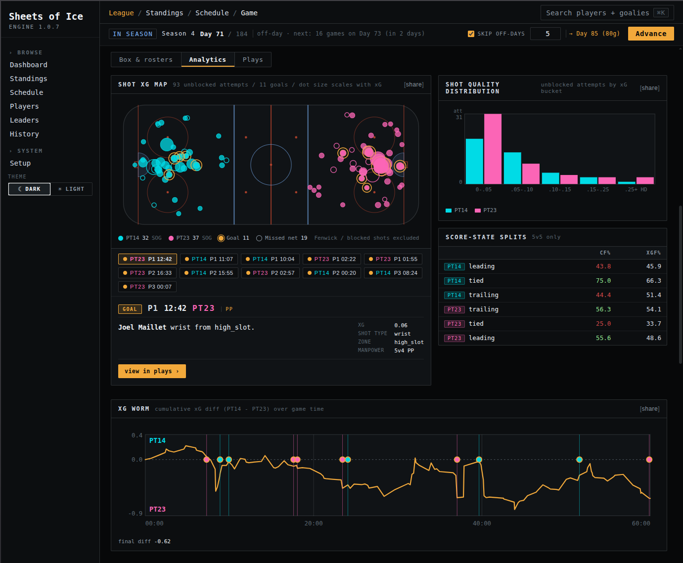Viewport: 683px width, 563px height.
Task: Share the xG Worm panel
Action: point(649,409)
